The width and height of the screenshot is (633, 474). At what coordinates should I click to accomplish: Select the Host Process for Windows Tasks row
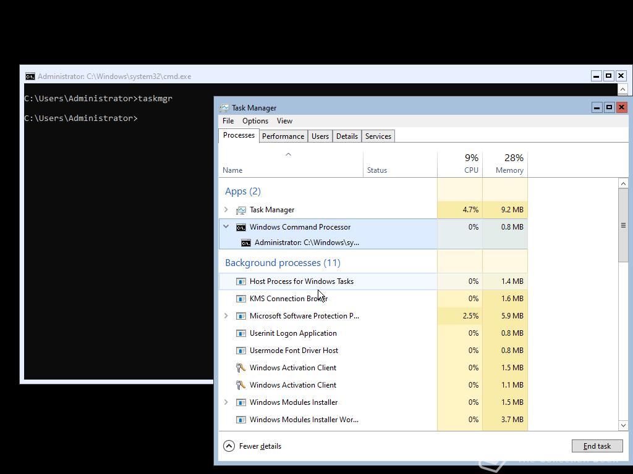(x=373, y=281)
